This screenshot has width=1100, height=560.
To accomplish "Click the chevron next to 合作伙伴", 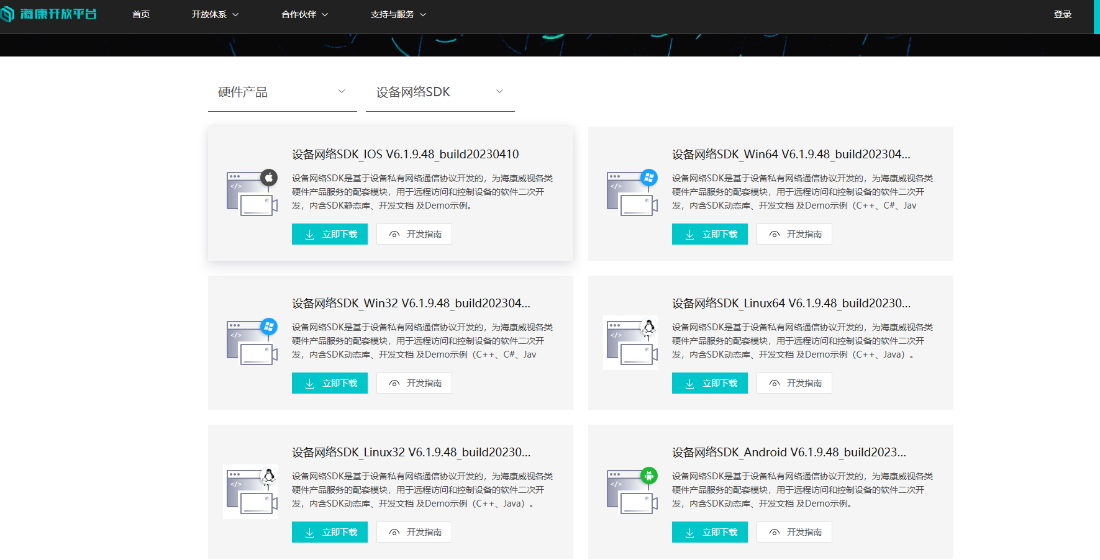I will 325,15.
